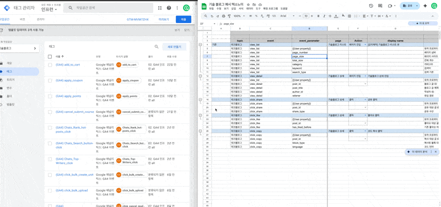Open Action dropdown in view_list row
Image resolution: width=441 pixels, height=207 pixels.
tap(365, 45)
